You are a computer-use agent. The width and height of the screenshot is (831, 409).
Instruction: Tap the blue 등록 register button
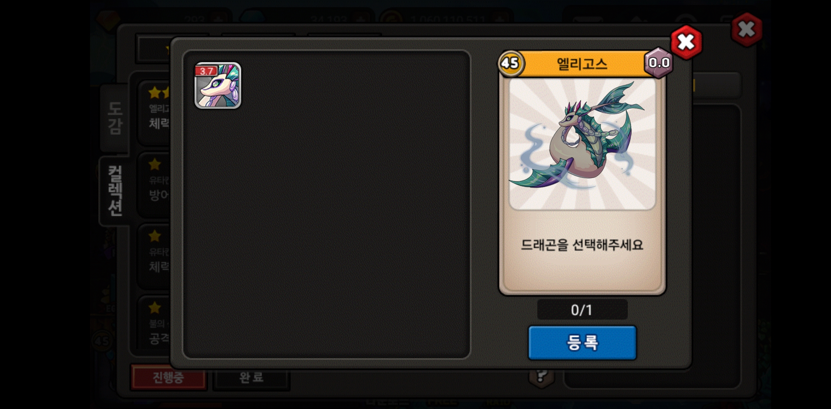point(582,342)
